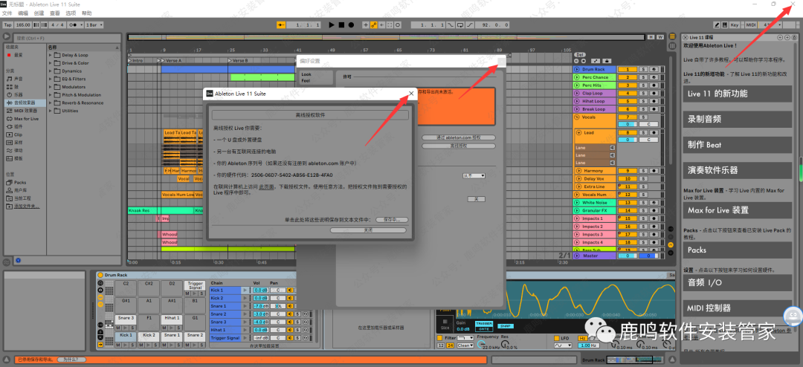This screenshot has height=367, width=803.
Task: Select Max for Live browser category
Action: [x=26, y=119]
